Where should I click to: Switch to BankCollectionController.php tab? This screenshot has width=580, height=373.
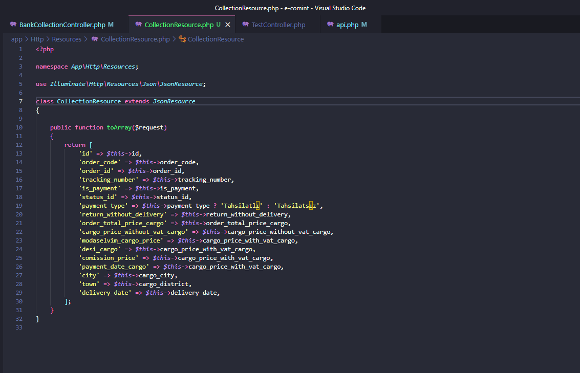tap(62, 25)
